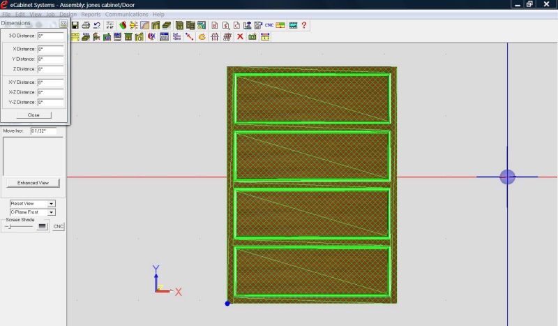Image resolution: width=558 pixels, height=326 pixels.
Task: Open the Reports menu
Action: [x=91, y=14]
